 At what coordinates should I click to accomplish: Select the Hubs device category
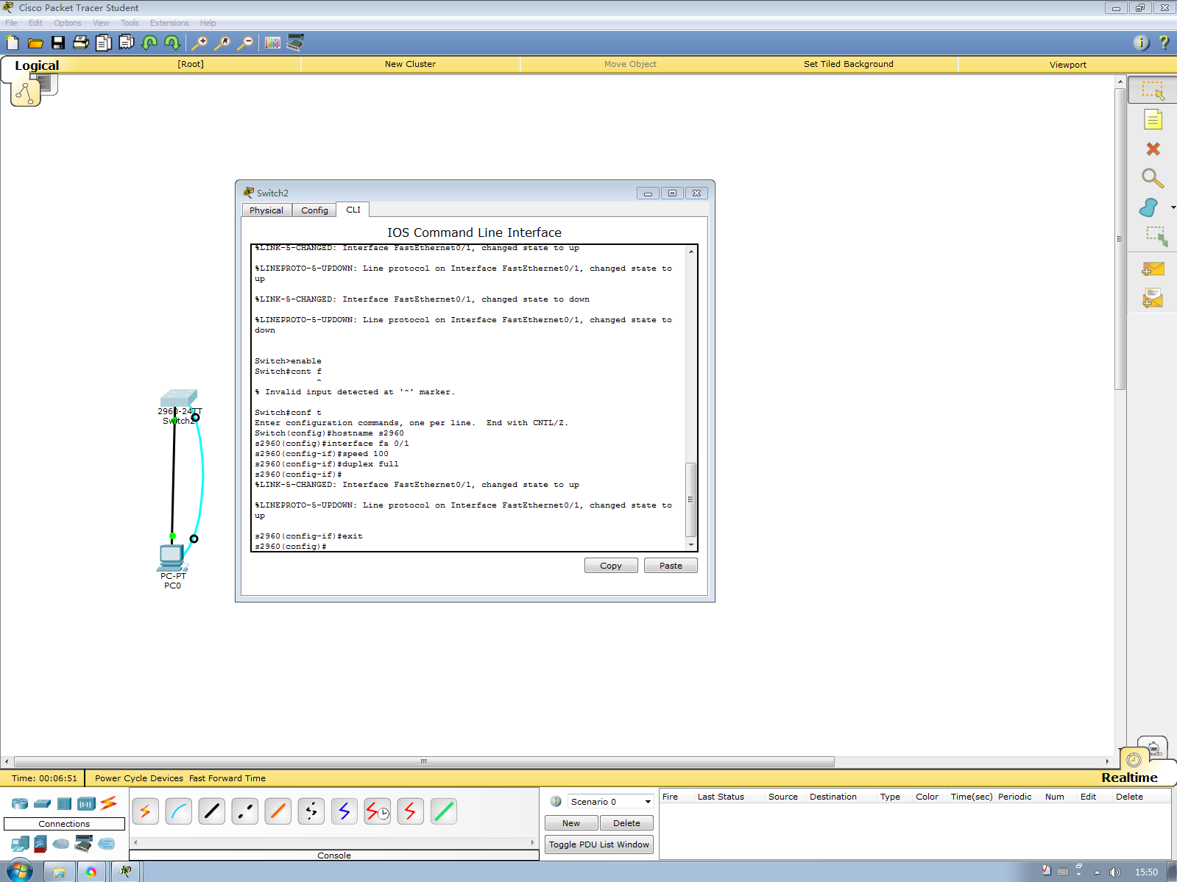pos(64,803)
